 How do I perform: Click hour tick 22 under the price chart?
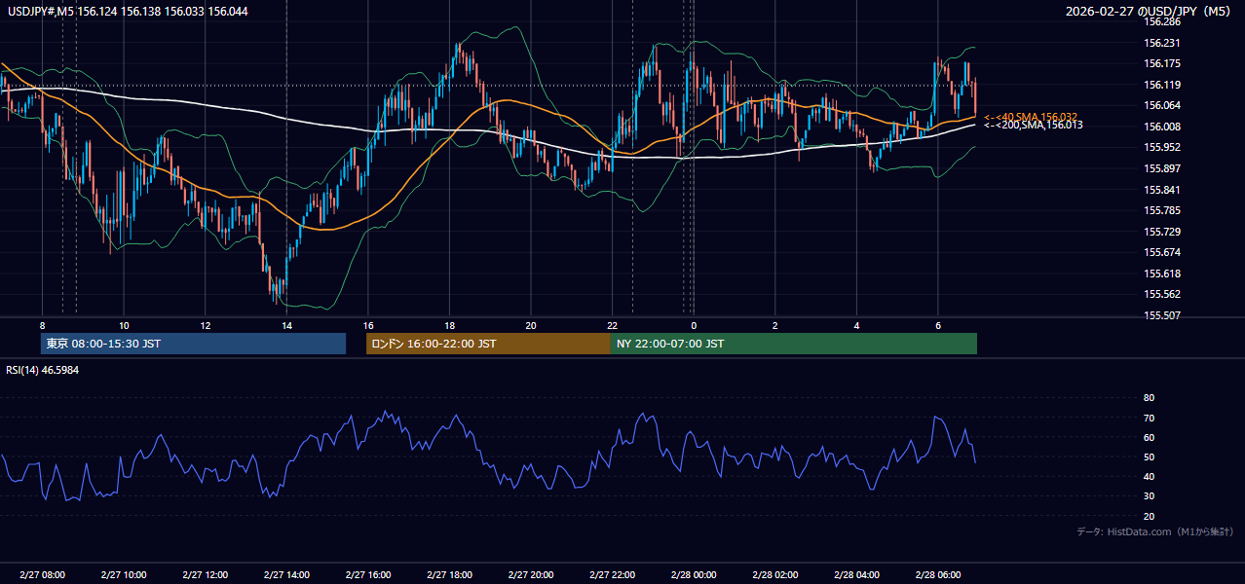coord(612,325)
